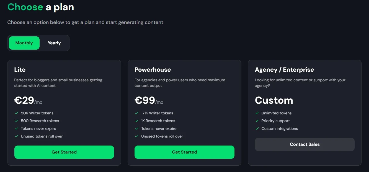Viewport: 369px width, 172px height.
Task: Switch billing to Yearly
Action: [54, 43]
